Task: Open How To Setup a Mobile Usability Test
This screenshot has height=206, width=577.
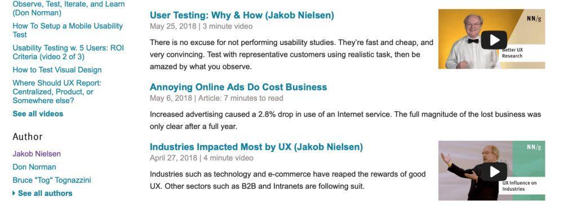Action: [x=68, y=30]
